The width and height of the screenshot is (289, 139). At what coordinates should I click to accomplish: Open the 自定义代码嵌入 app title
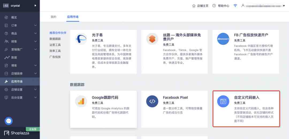point(247,97)
